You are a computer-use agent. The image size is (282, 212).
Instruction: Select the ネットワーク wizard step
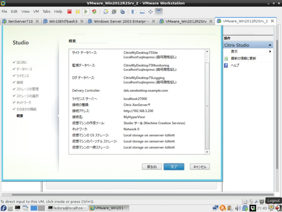click(24, 103)
